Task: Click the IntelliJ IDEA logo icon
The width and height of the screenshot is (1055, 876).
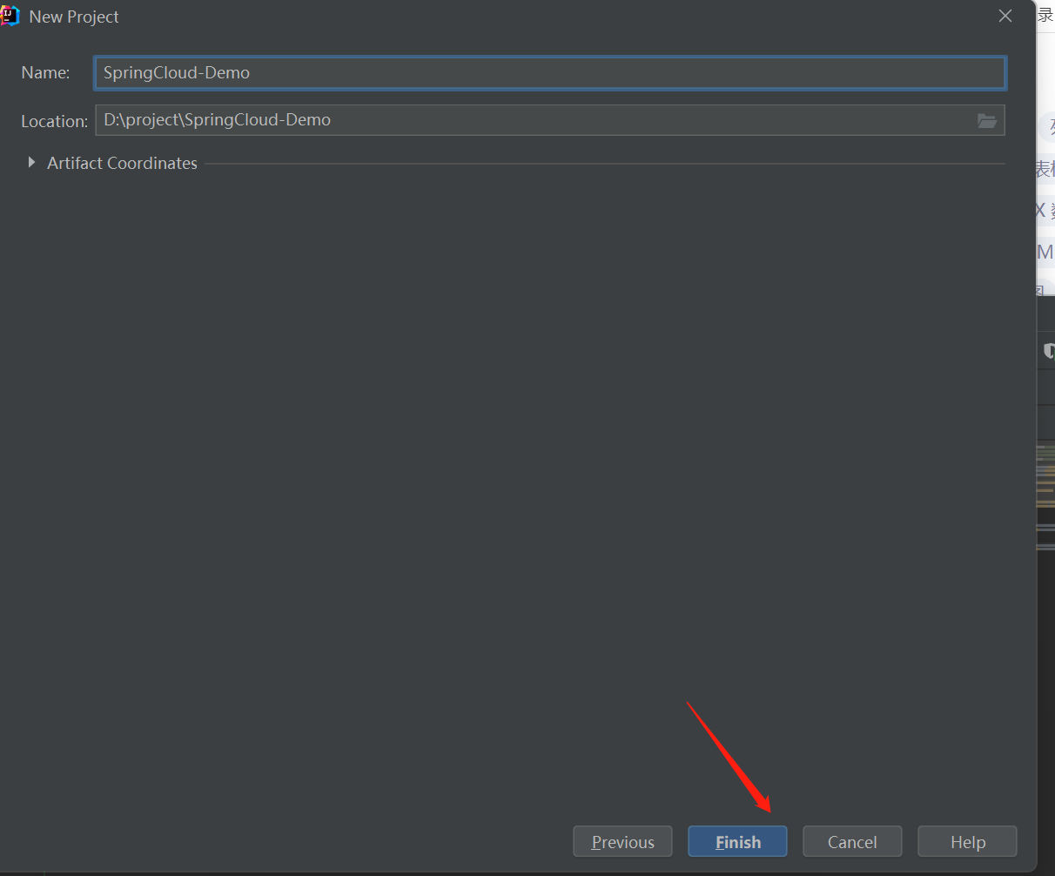Action: 10,16
